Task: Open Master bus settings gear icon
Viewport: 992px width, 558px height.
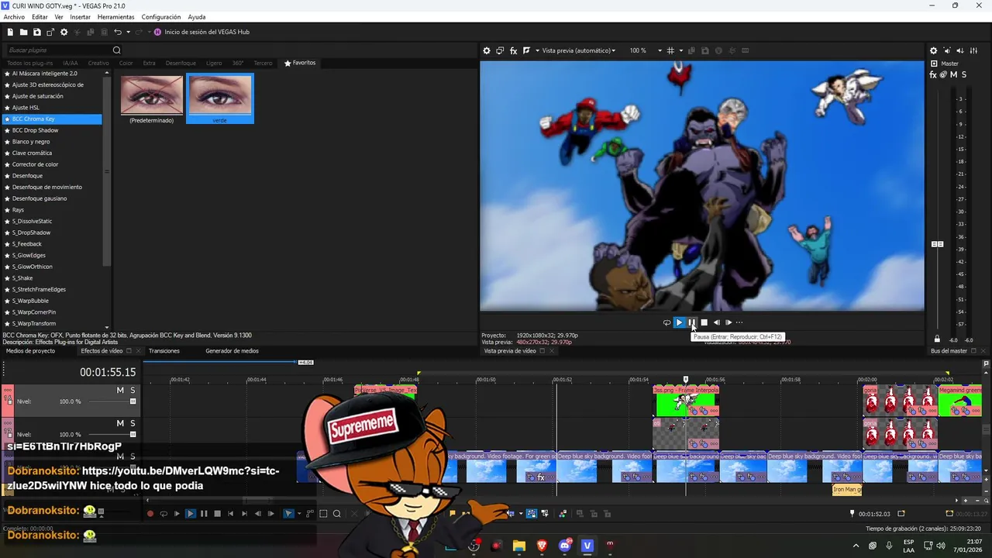Action: (933, 50)
